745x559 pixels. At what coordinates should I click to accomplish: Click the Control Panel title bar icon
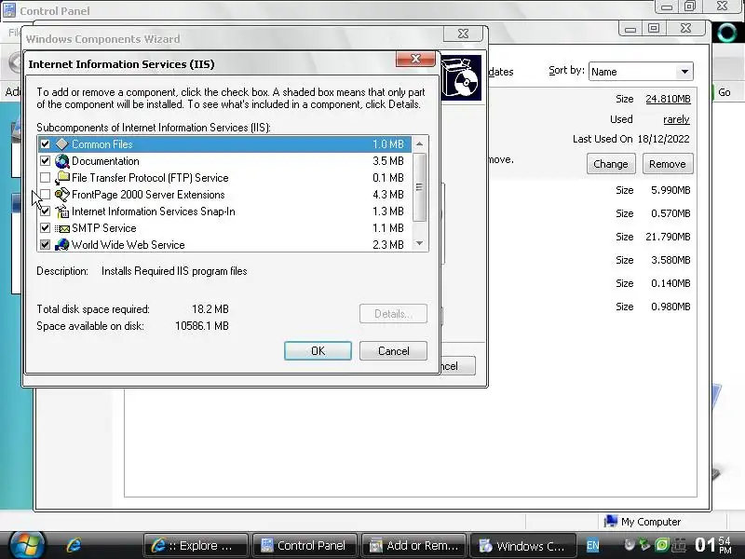[x=8, y=9]
